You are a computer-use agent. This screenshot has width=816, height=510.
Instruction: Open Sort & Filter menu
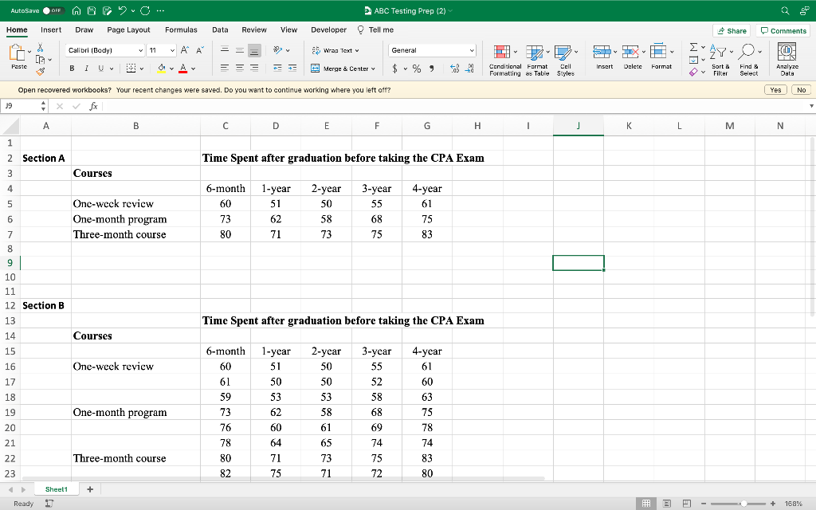click(720, 60)
